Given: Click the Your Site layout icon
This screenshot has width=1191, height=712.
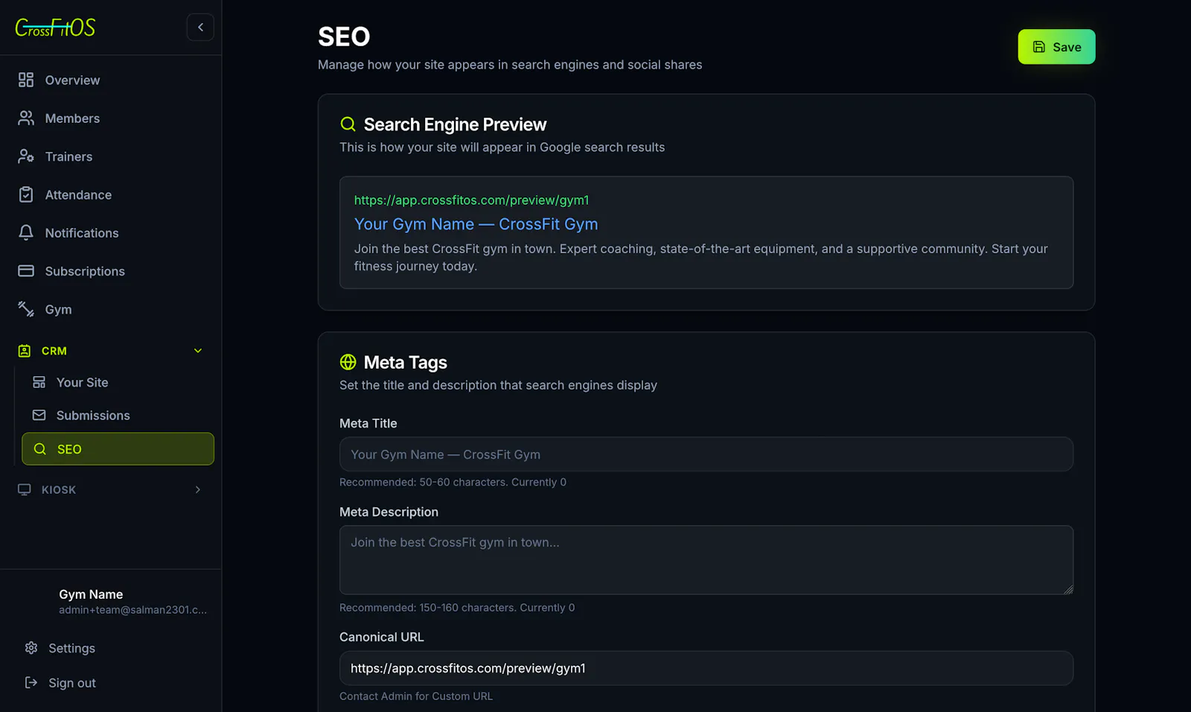Looking at the screenshot, I should point(39,382).
